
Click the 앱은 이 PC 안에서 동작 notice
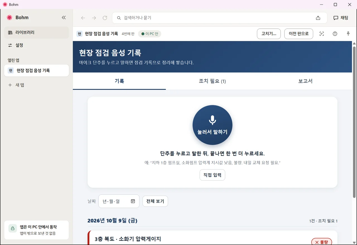[x=37, y=230]
